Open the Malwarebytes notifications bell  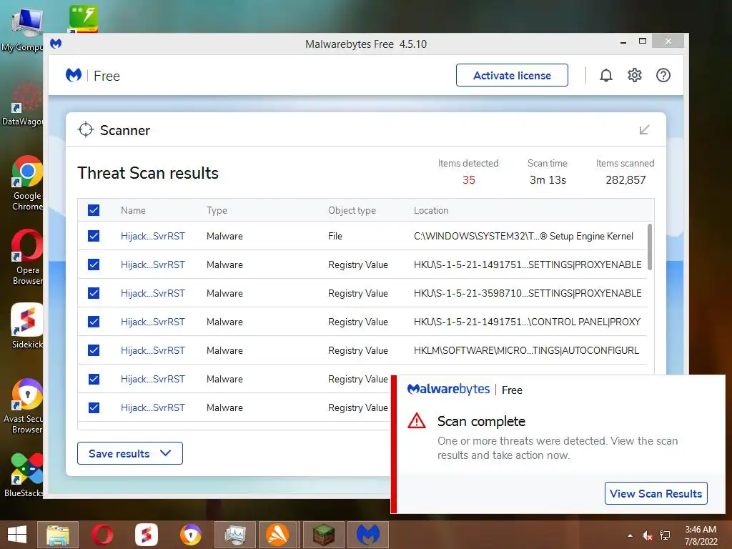605,75
